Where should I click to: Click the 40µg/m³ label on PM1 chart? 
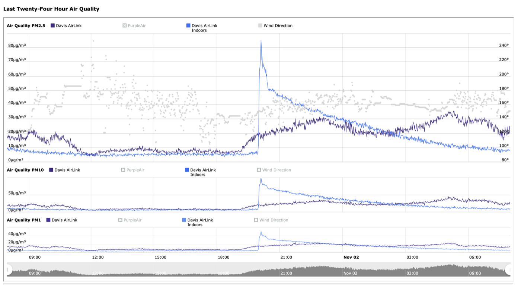pyautogui.click(x=17, y=234)
